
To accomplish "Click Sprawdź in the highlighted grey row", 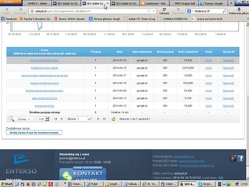I will (228, 61).
